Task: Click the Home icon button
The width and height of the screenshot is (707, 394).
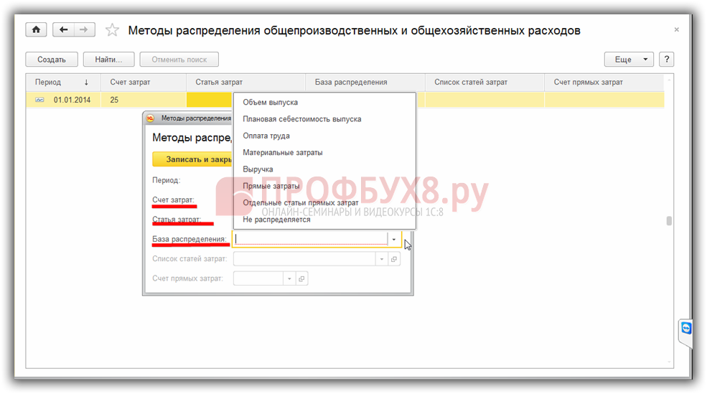Action: click(x=36, y=30)
